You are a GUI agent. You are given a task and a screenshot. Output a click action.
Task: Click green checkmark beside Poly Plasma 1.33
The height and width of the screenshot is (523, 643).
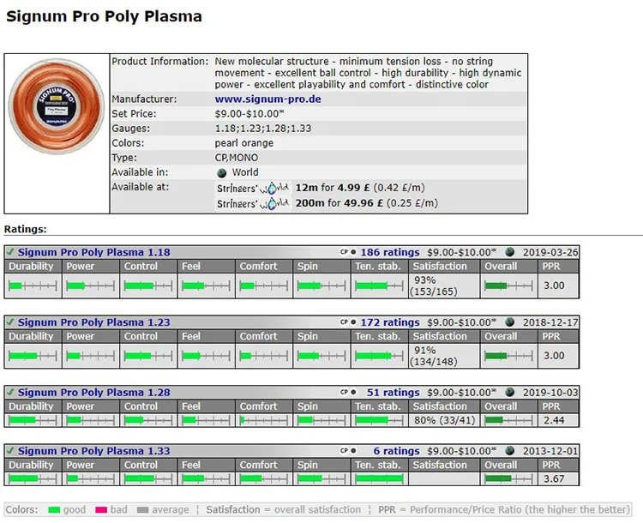[10, 451]
